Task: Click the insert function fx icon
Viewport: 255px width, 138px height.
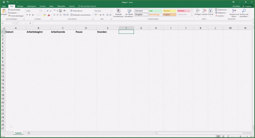Action: [x=30, y=23]
